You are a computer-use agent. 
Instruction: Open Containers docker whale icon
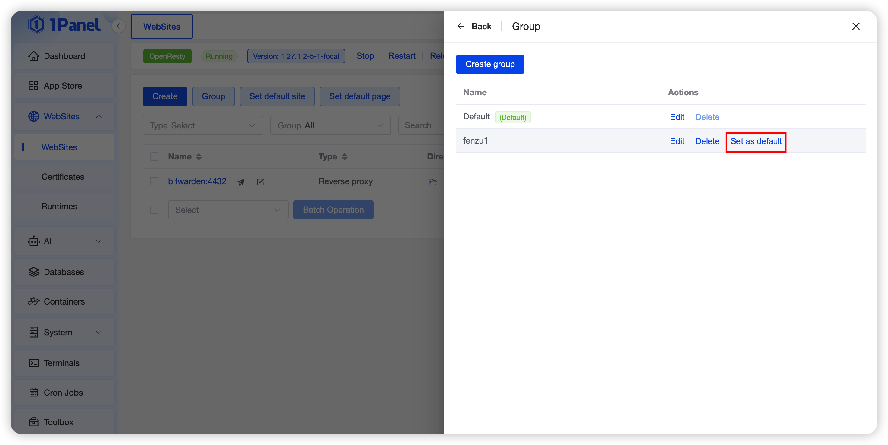pyautogui.click(x=33, y=301)
